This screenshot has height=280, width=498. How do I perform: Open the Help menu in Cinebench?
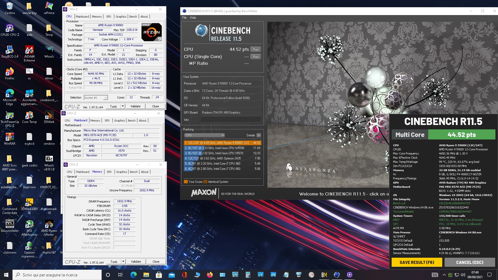click(193, 18)
